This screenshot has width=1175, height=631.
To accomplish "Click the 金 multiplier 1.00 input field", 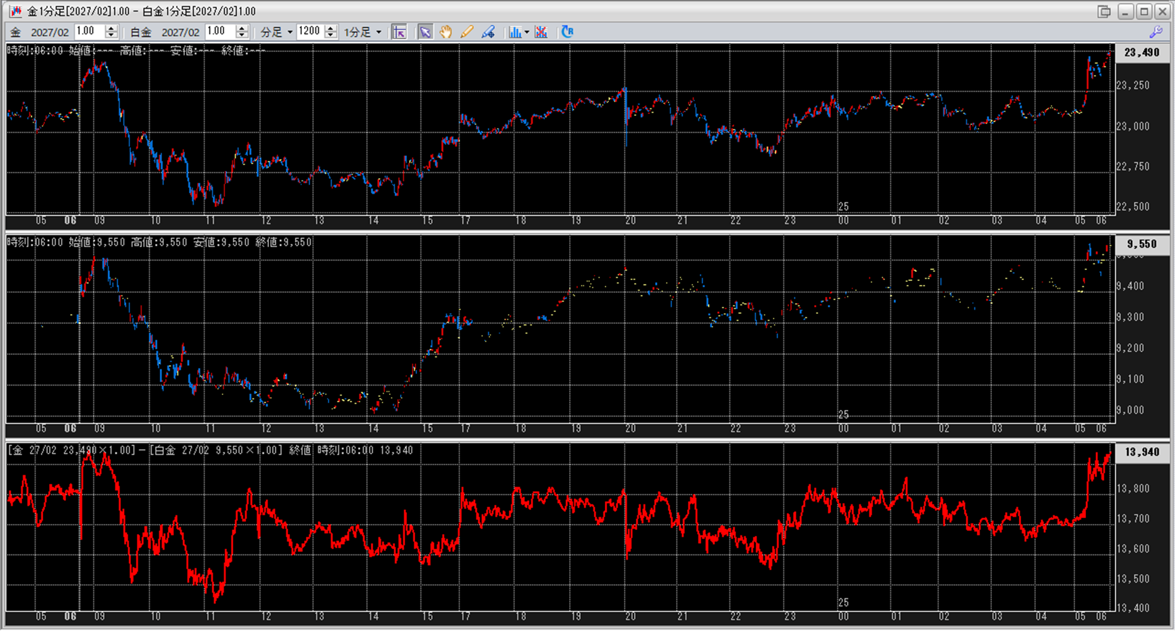I will click(x=89, y=32).
